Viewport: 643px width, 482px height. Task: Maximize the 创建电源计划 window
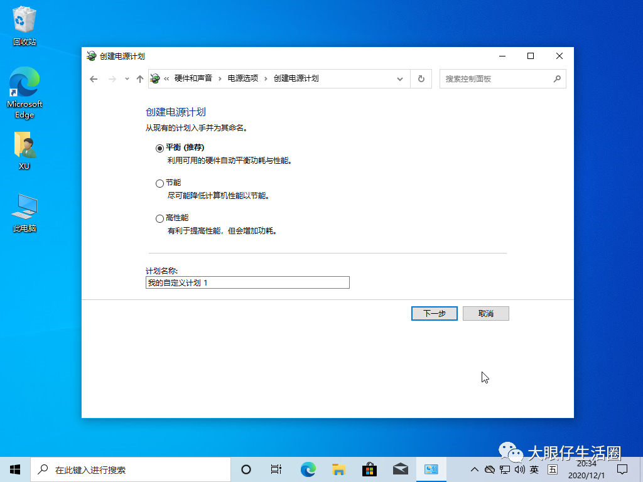click(x=531, y=56)
